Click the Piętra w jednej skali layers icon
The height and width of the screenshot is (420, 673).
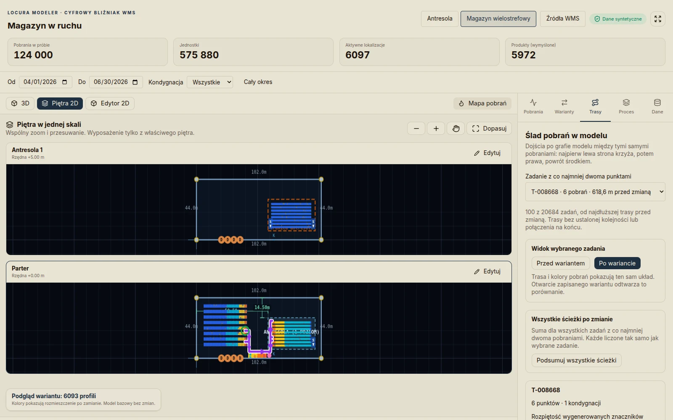pos(10,125)
